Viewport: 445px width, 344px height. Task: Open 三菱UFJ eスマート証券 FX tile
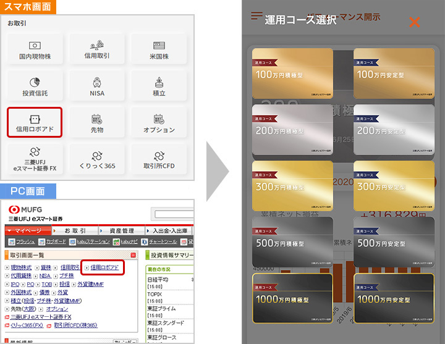click(35, 159)
